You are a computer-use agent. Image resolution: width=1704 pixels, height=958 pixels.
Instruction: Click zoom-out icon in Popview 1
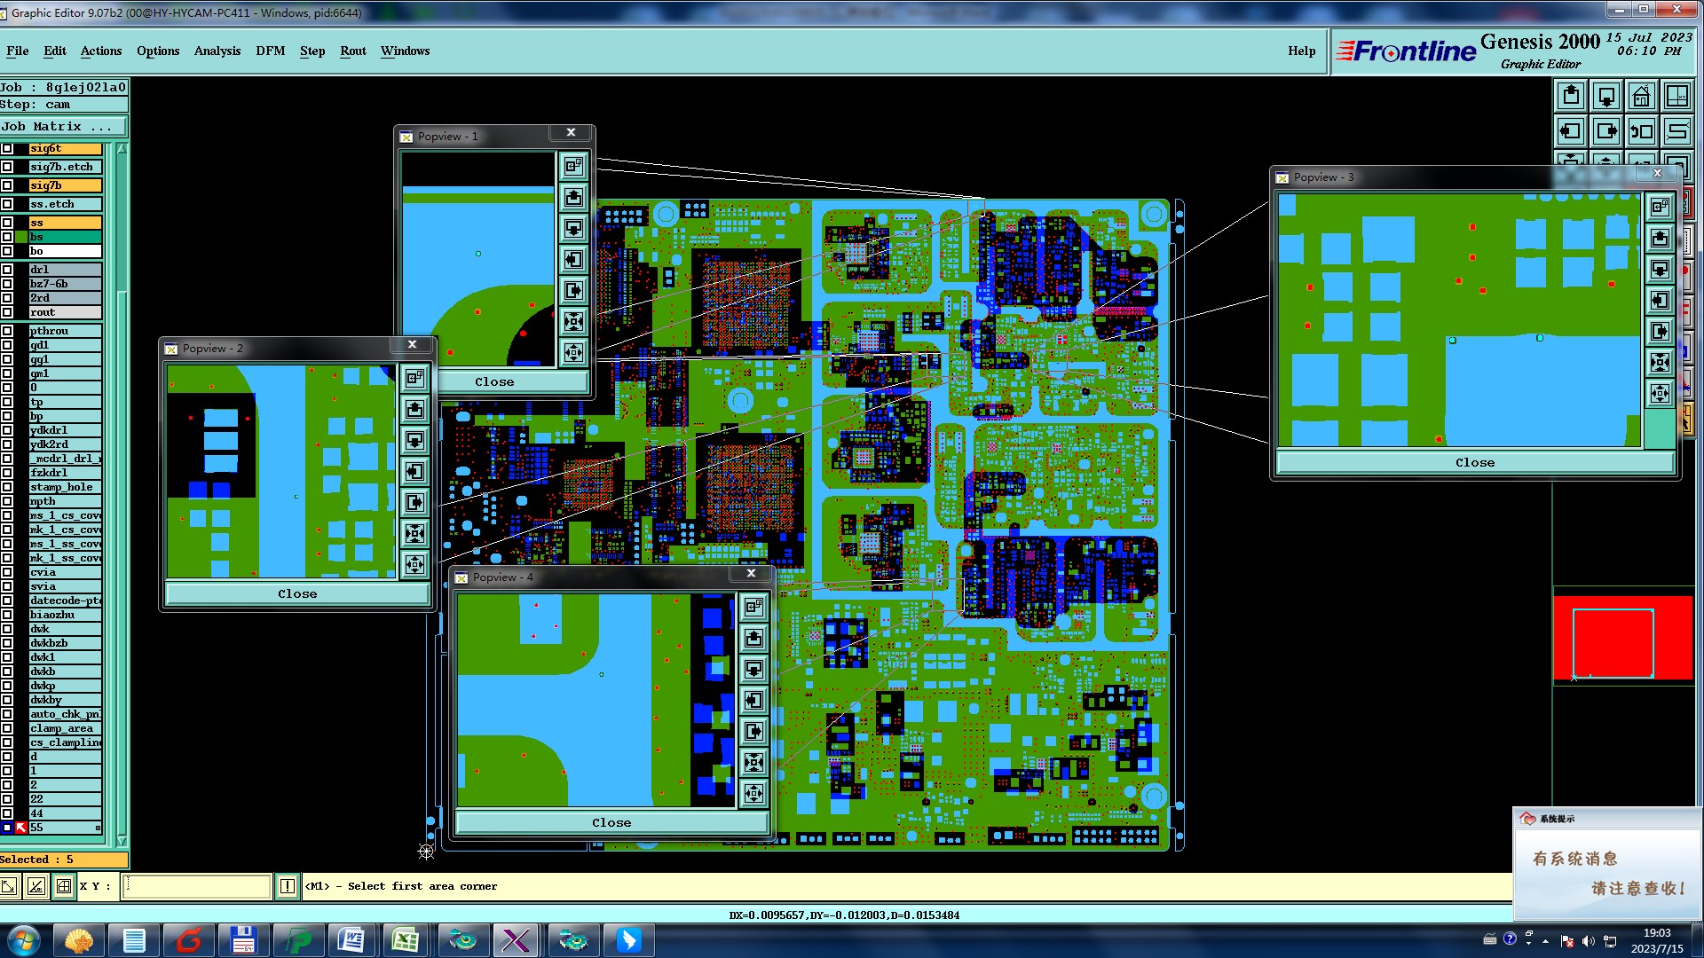click(x=574, y=352)
